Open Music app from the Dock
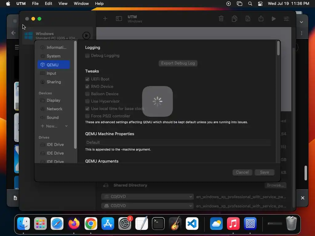The image size is (315, 236). point(233,224)
